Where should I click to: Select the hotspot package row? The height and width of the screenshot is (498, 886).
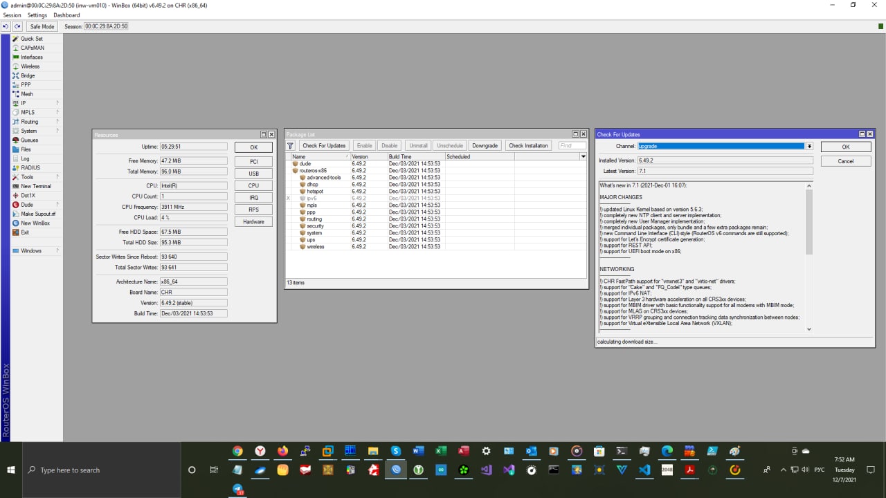[x=435, y=192]
